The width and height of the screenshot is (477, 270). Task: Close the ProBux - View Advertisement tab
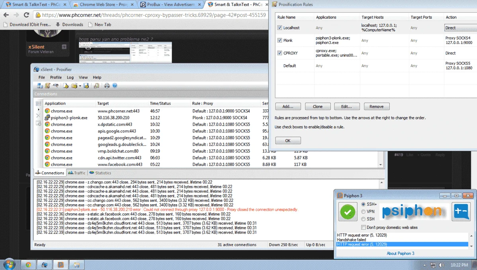pos(199,4)
